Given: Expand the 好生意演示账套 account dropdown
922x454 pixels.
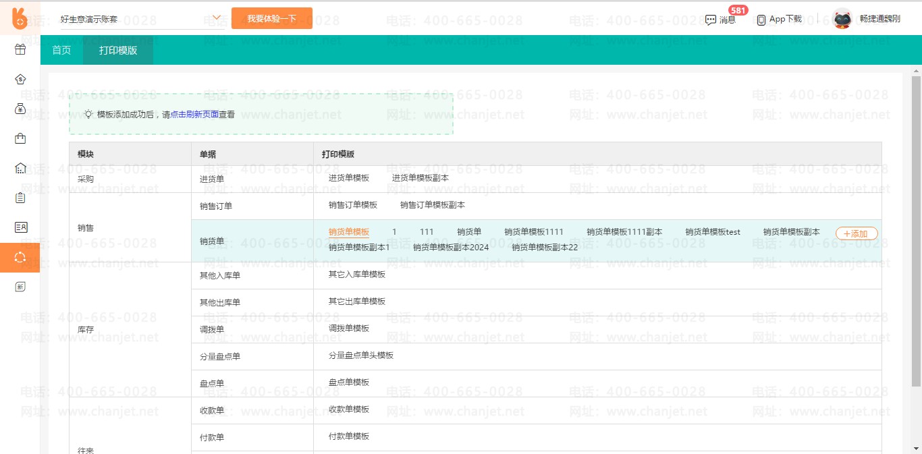Looking at the screenshot, I should [217, 18].
